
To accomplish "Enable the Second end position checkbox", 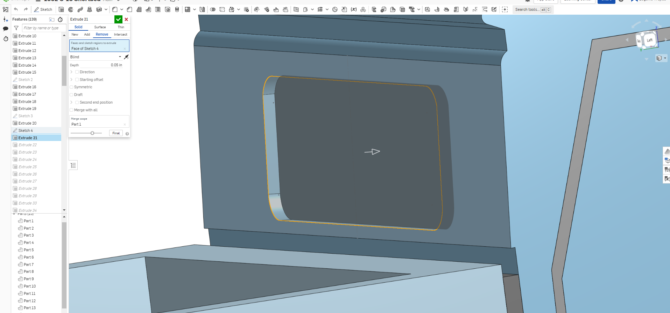I will tap(77, 103).
